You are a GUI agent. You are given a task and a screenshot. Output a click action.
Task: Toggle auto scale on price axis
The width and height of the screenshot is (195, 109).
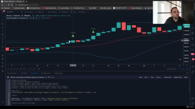click(x=187, y=69)
